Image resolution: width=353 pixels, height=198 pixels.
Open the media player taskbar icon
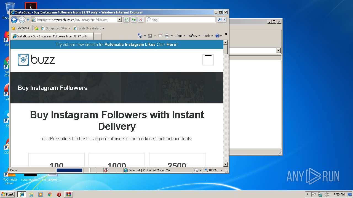(x=41, y=194)
